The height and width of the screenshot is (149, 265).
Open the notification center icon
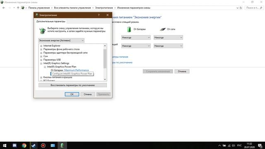click(x=260, y=145)
